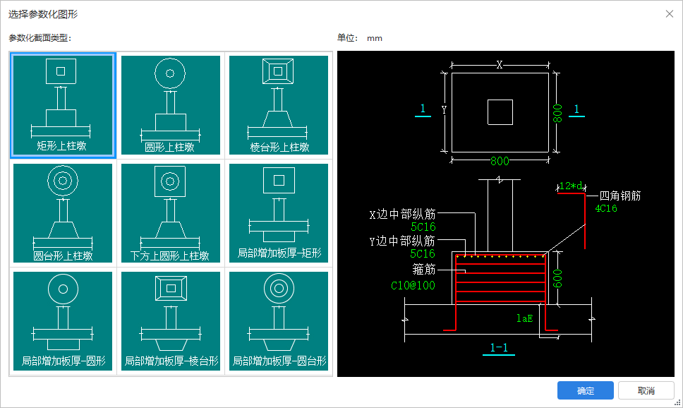Image resolution: width=683 pixels, height=408 pixels.
Task: Click the 参数化截面类型 label
Action: (40, 38)
